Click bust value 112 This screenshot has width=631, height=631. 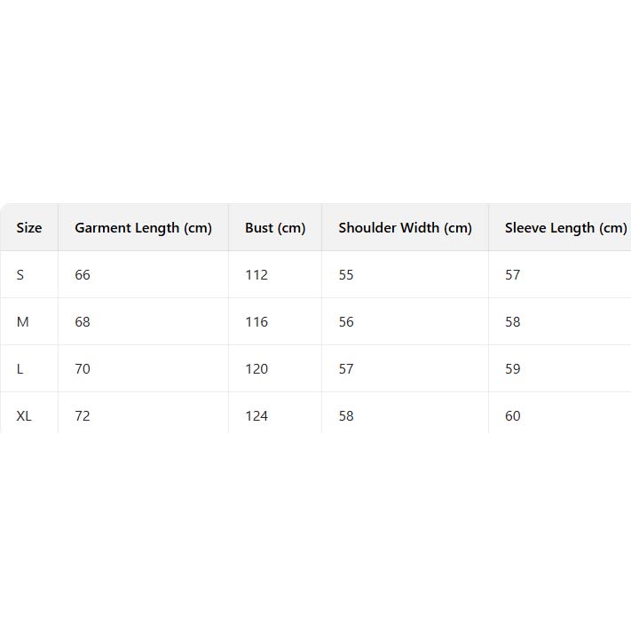[256, 275]
